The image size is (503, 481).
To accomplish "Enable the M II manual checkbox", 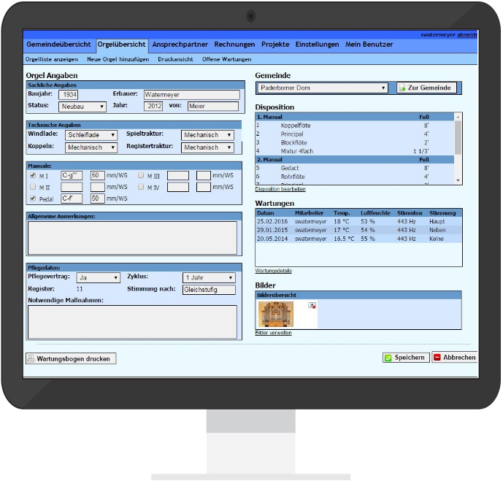I will tap(32, 187).
